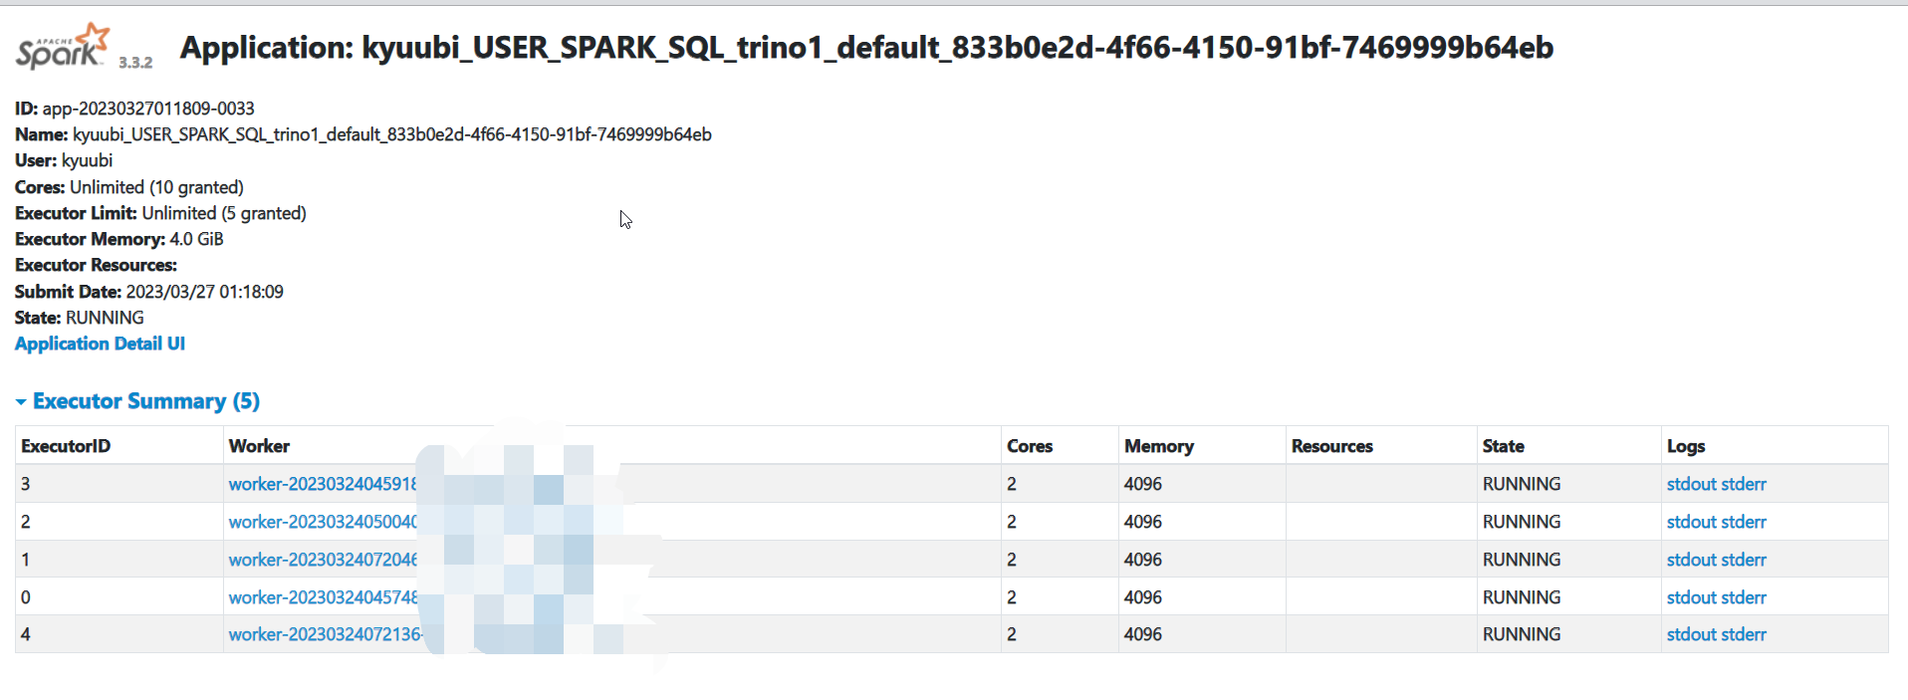Click the Cores value Unlimited (10 granted)
The width and height of the screenshot is (1908, 700).
tap(156, 187)
